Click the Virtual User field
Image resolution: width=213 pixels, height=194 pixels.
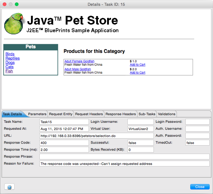(x=140, y=129)
